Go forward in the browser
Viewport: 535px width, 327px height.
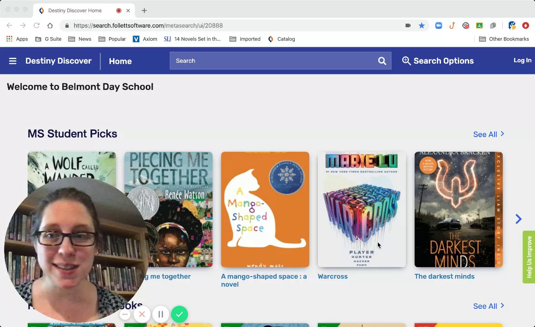pos(23,25)
